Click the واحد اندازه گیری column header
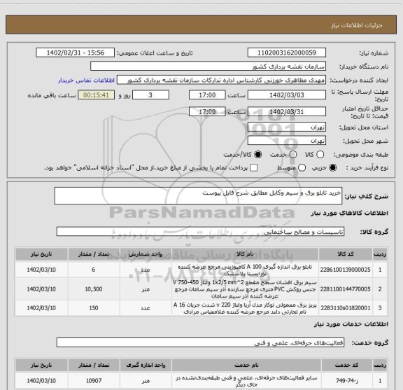The image size is (403, 390). 146,365
